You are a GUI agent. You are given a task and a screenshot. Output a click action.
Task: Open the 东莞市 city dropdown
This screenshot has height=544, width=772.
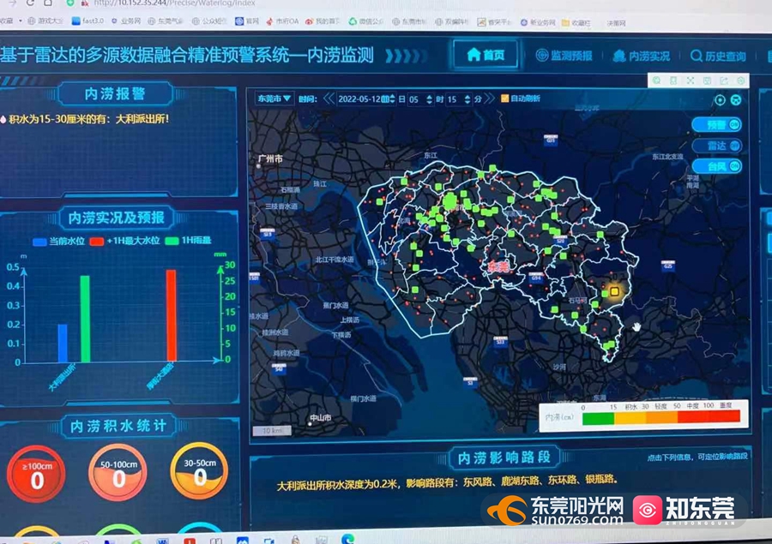pyautogui.click(x=274, y=99)
